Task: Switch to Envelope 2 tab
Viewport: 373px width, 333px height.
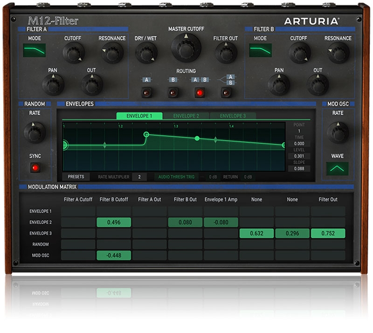Action: (x=186, y=116)
